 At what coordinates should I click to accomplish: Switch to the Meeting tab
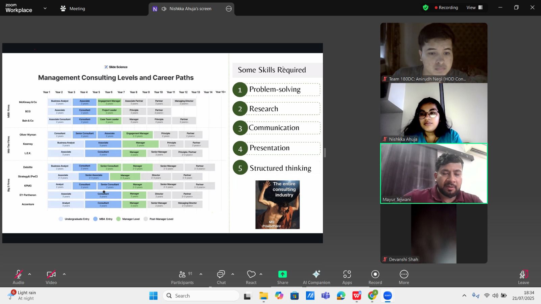click(73, 8)
